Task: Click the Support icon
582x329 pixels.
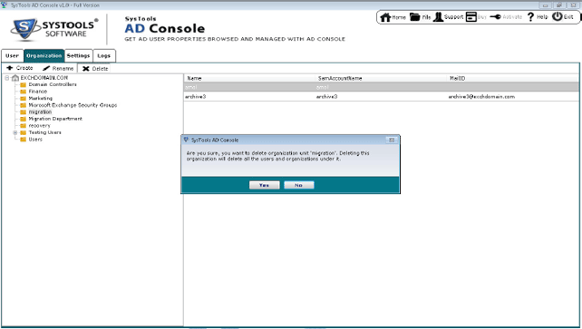Action: (x=438, y=17)
